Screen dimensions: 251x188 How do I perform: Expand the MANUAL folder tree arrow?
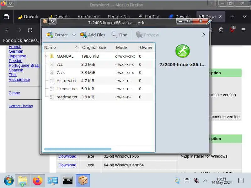pos(46,56)
